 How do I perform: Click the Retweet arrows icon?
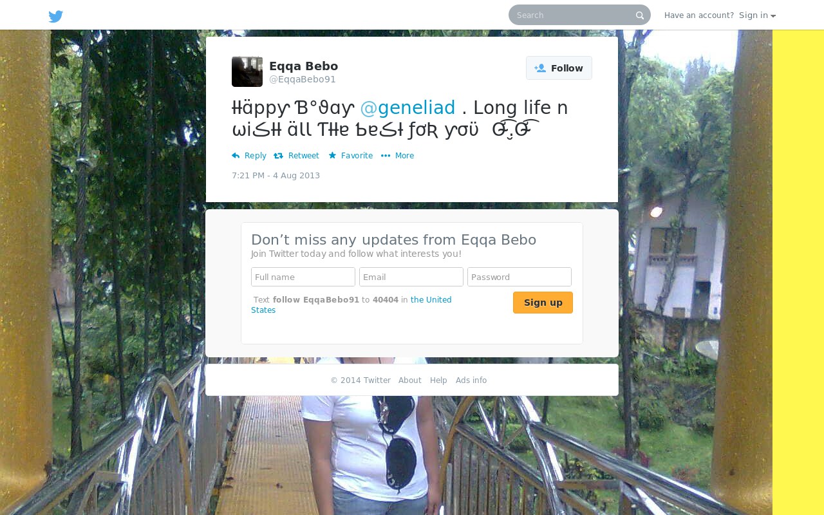tap(278, 156)
